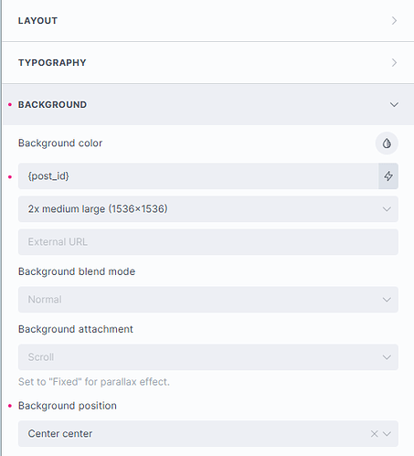414x456 pixels.
Task: Open the background color picker droplet icon
Action: click(x=387, y=143)
